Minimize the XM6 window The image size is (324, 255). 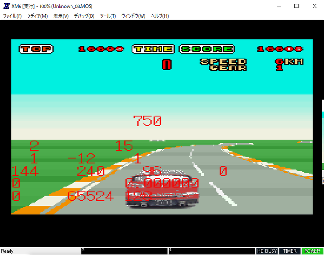279,6
